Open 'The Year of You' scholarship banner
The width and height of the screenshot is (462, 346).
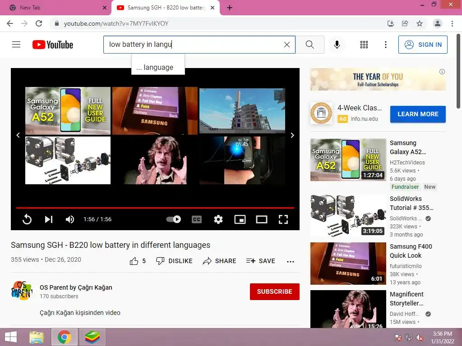pyautogui.click(x=378, y=79)
